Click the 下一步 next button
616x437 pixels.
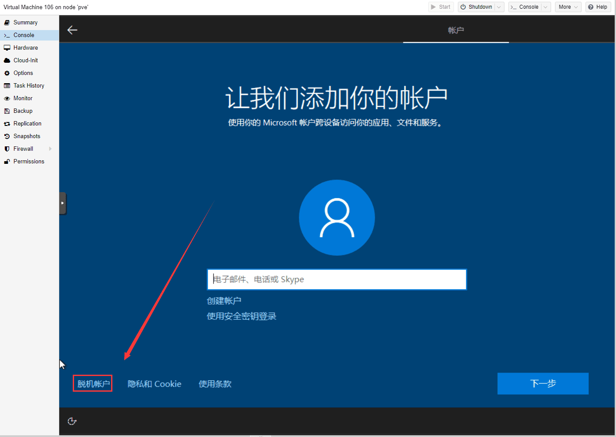(543, 383)
